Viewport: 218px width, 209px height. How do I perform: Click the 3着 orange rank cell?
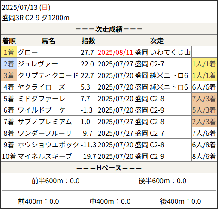coord(9,75)
